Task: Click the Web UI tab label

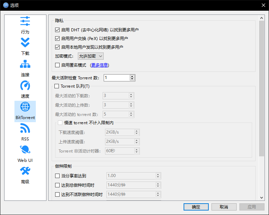Action: (x=25, y=160)
